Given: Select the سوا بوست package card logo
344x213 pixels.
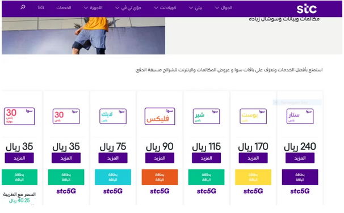Looking at the screenshot, I should tap(253, 116).
